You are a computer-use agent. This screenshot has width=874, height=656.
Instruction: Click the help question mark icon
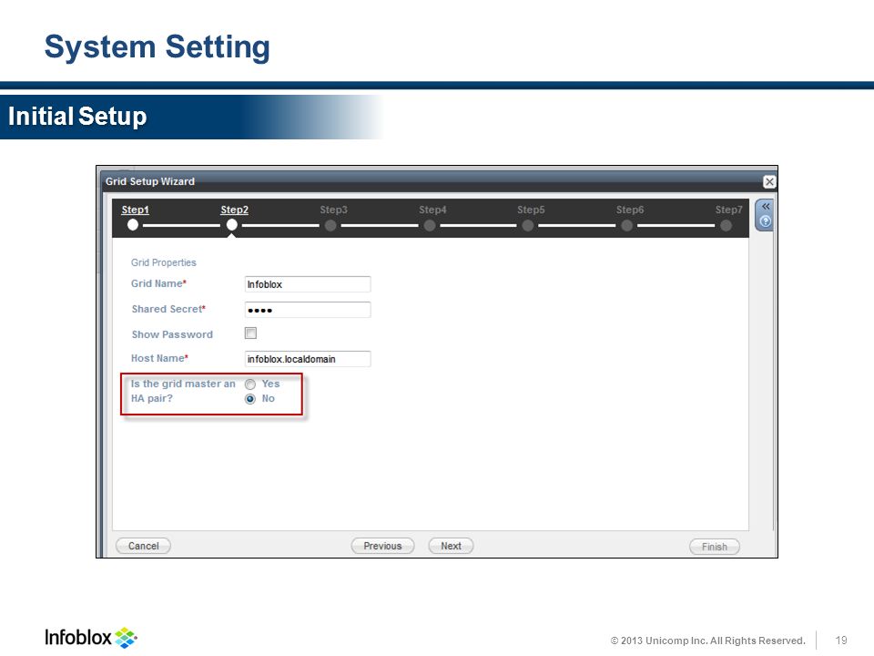pyautogui.click(x=766, y=221)
